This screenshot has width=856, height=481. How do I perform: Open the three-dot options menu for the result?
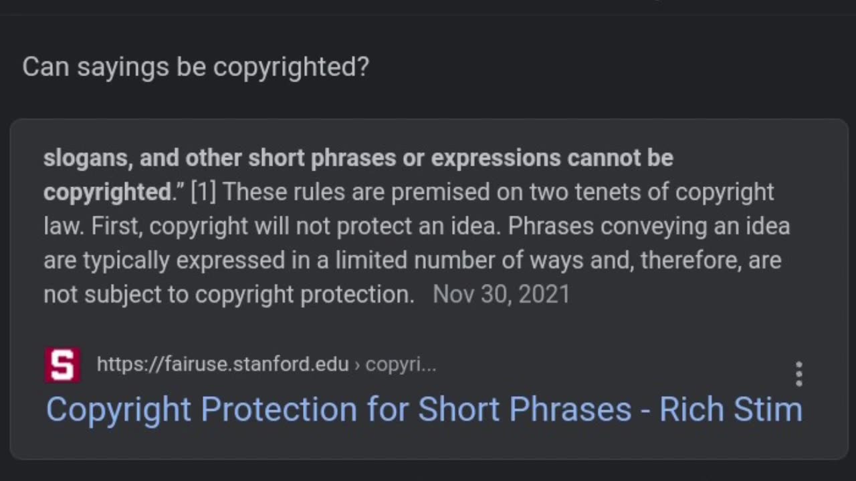798,374
